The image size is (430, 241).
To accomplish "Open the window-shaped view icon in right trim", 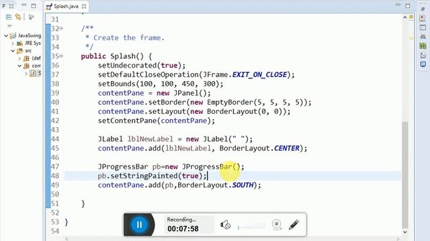I will click(x=423, y=27).
